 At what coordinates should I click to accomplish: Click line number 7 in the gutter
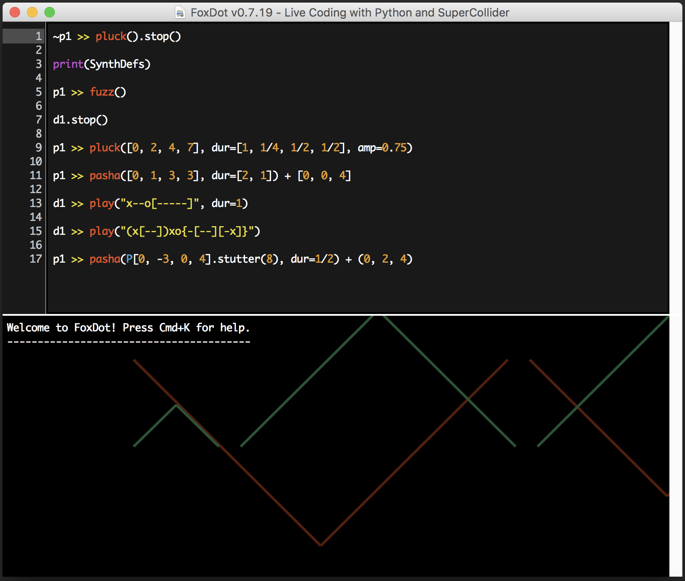pos(39,120)
